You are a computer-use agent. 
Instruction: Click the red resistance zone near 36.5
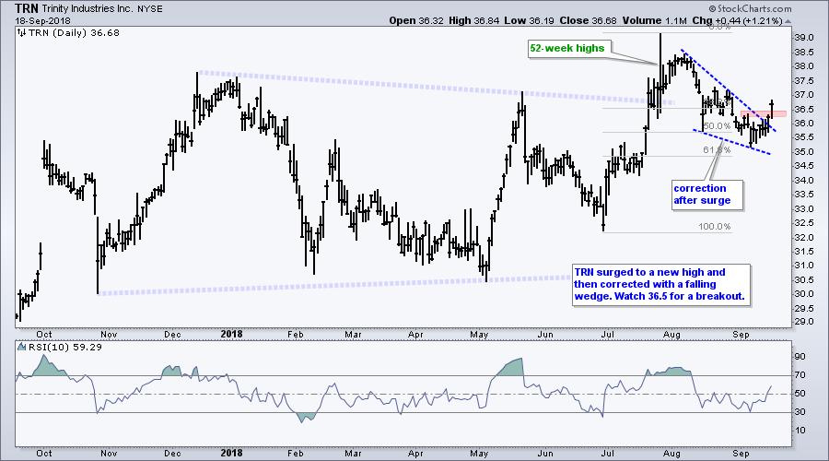click(763, 113)
